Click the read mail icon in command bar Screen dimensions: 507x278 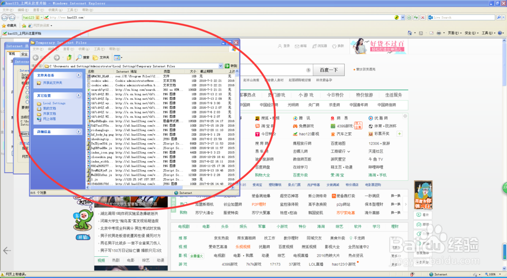pyautogui.click(x=430, y=33)
